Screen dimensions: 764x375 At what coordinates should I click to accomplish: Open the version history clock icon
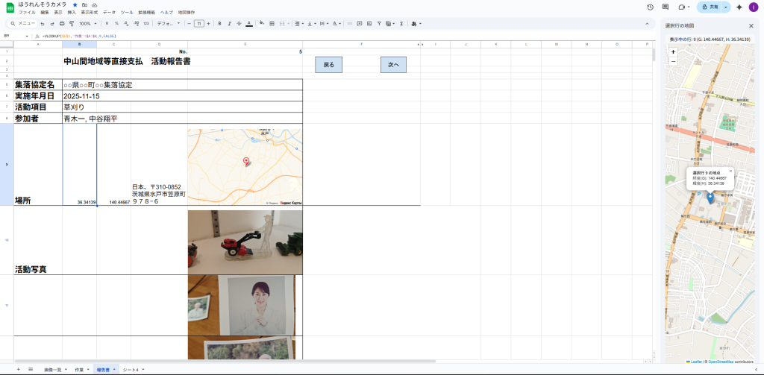pos(651,7)
